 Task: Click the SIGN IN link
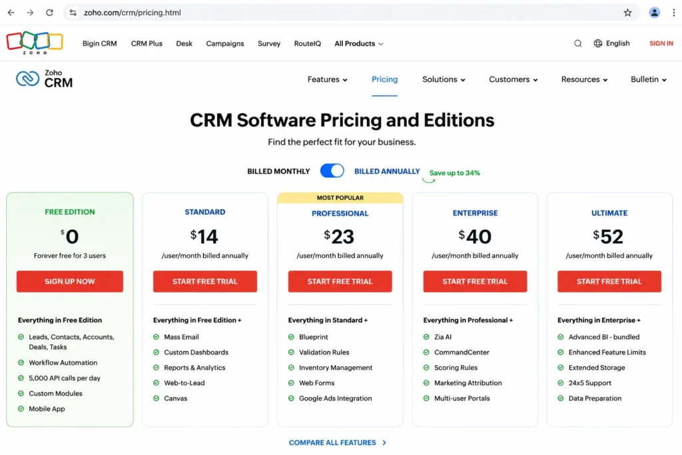coord(661,43)
